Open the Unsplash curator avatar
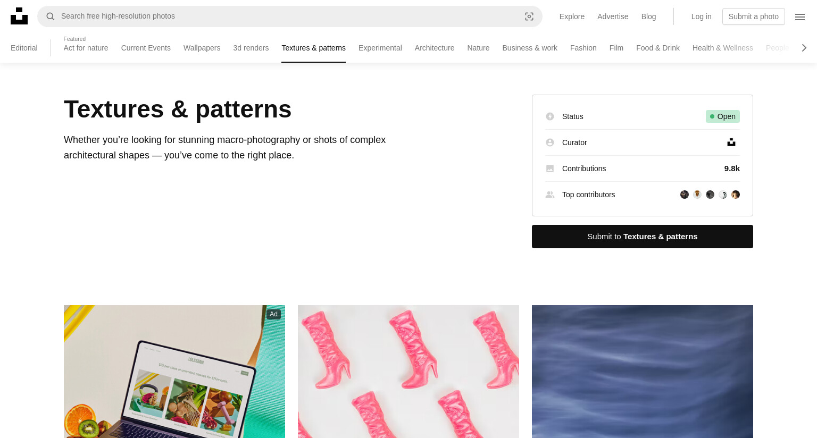Screen dimensions: 817x438 731,142
